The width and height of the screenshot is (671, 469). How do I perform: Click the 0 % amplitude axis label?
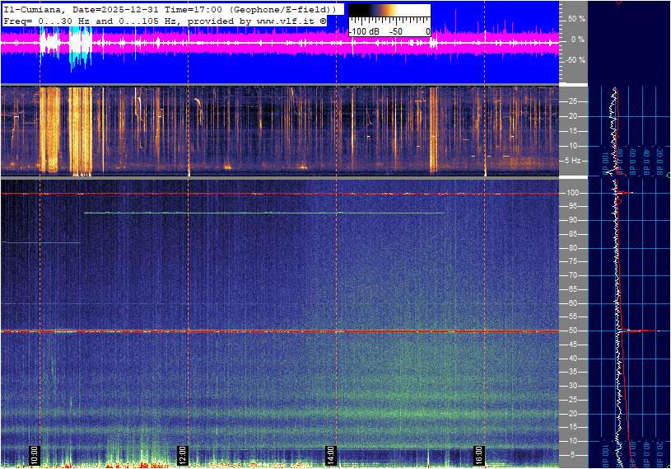(577, 40)
